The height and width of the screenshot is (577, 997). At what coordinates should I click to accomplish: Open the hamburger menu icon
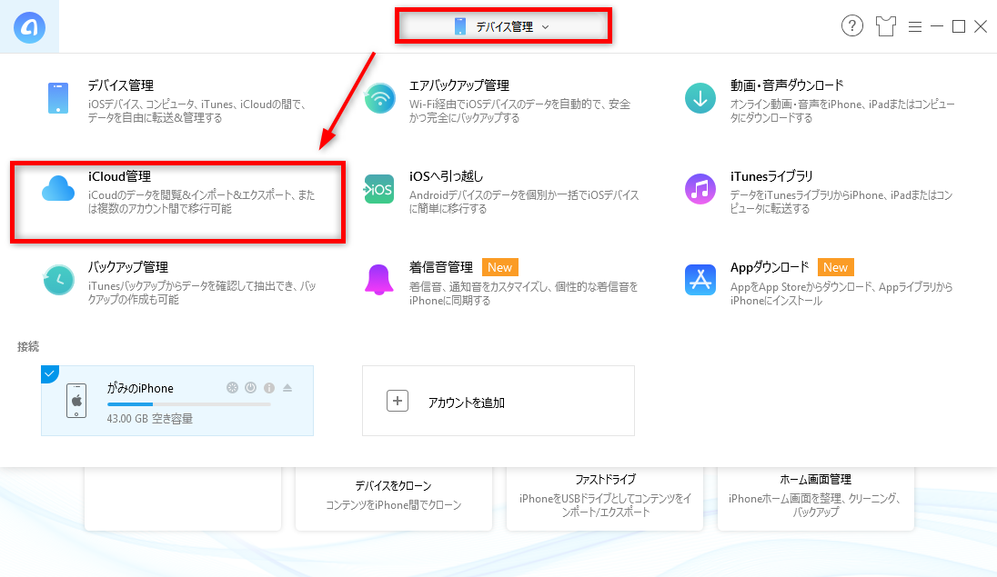click(915, 26)
